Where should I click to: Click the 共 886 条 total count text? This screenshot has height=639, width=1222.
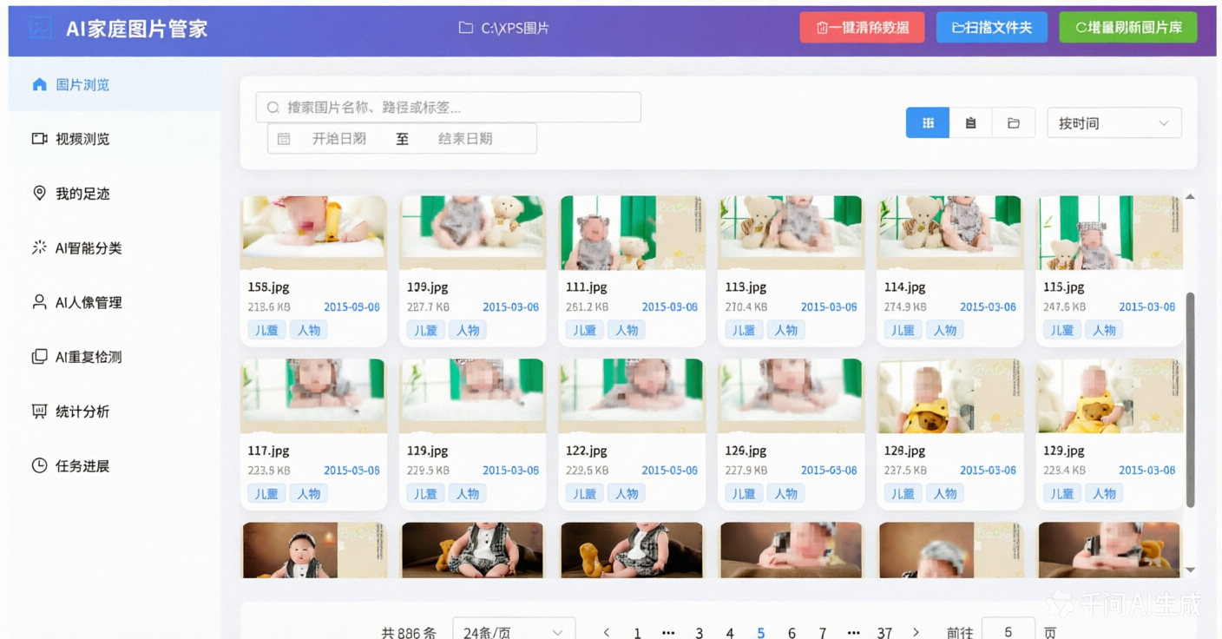(x=409, y=633)
